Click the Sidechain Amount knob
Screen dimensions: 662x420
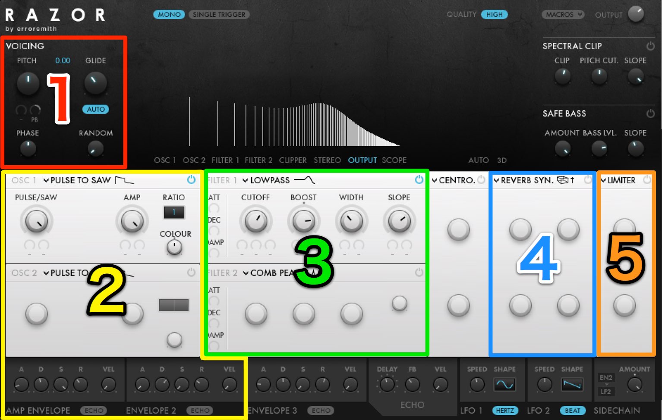click(x=635, y=384)
